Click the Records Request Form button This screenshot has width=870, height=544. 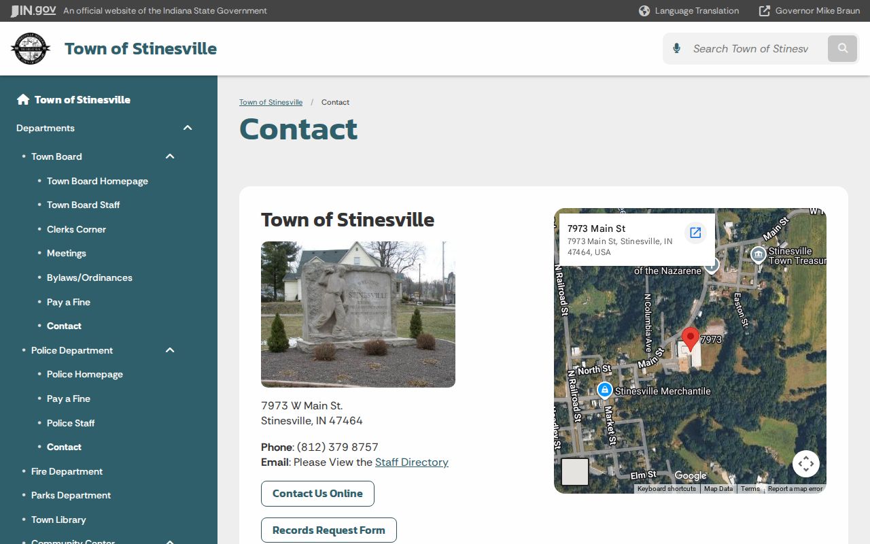[x=329, y=530]
